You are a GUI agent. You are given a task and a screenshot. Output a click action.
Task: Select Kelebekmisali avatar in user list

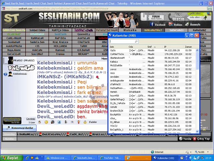point(10,74)
